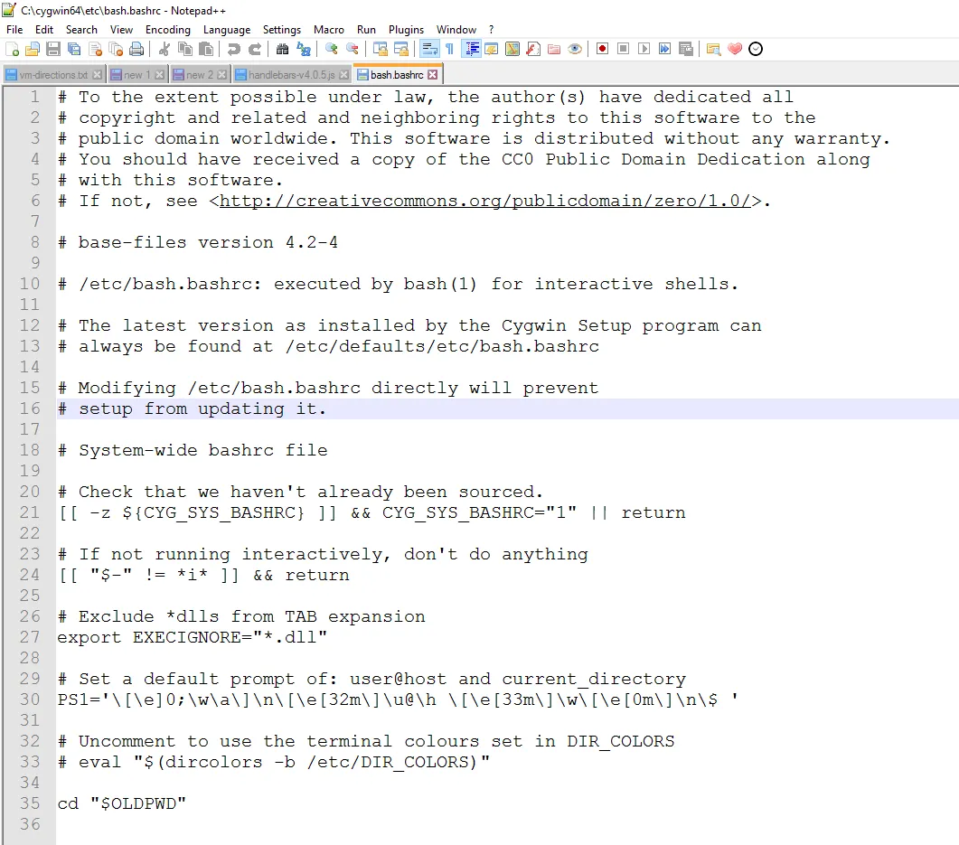The width and height of the screenshot is (959, 845).
Task: Switch to the handlebars-v4.0.5.js tab
Action: coord(292,75)
